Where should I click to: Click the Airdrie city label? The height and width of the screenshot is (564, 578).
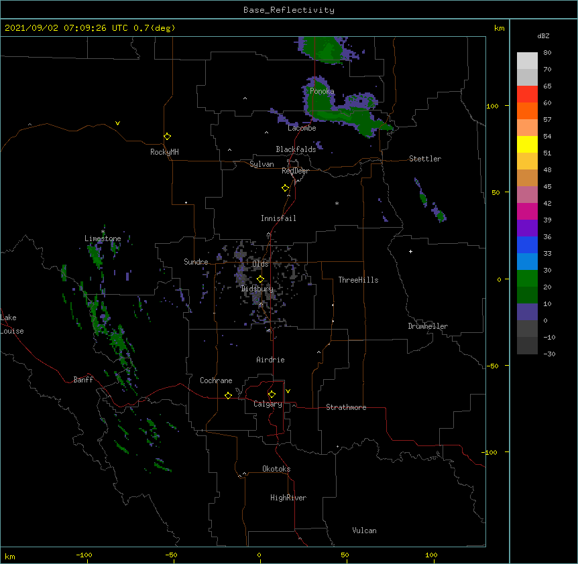270,360
